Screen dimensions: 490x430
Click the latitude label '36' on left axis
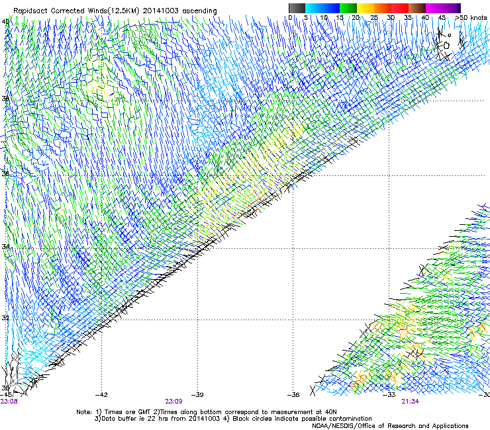(x=5, y=173)
